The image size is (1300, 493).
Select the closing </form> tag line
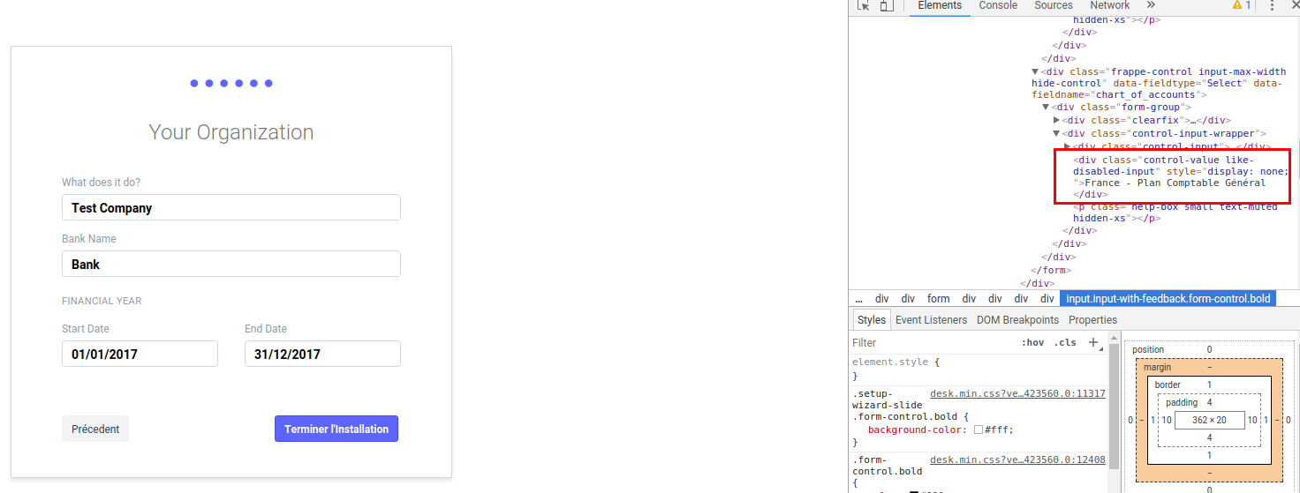1051,270
